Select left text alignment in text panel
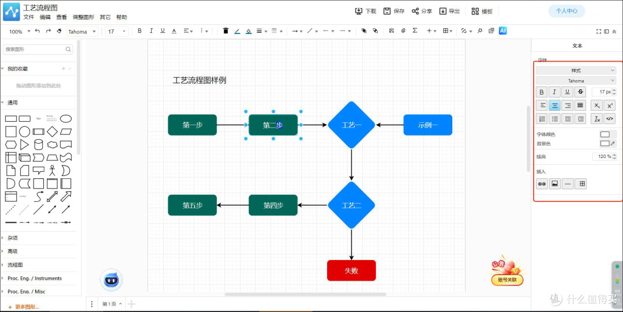The width and height of the screenshot is (623, 312). click(x=542, y=106)
